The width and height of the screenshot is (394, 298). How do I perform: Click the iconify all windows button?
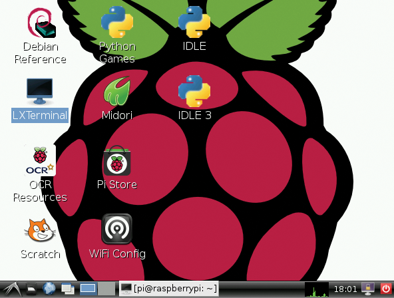(x=68, y=289)
